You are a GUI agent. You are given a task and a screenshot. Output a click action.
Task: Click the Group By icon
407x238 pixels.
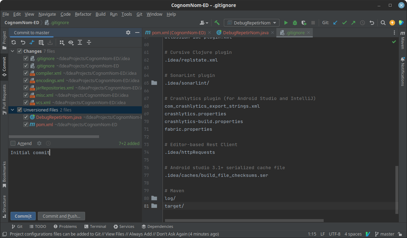(62, 43)
